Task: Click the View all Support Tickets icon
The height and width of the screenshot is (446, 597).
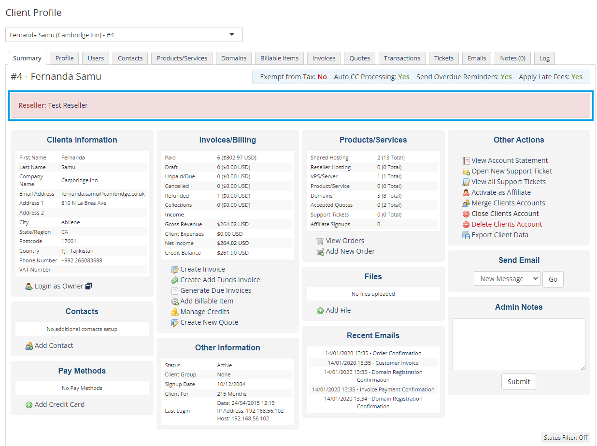Action: (466, 182)
